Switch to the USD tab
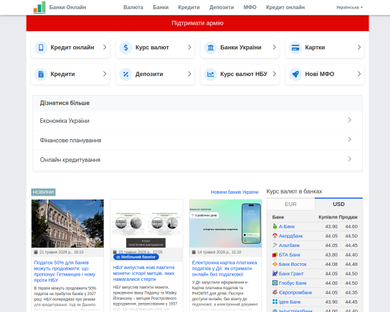This screenshot has width=390, height=312. tap(339, 204)
